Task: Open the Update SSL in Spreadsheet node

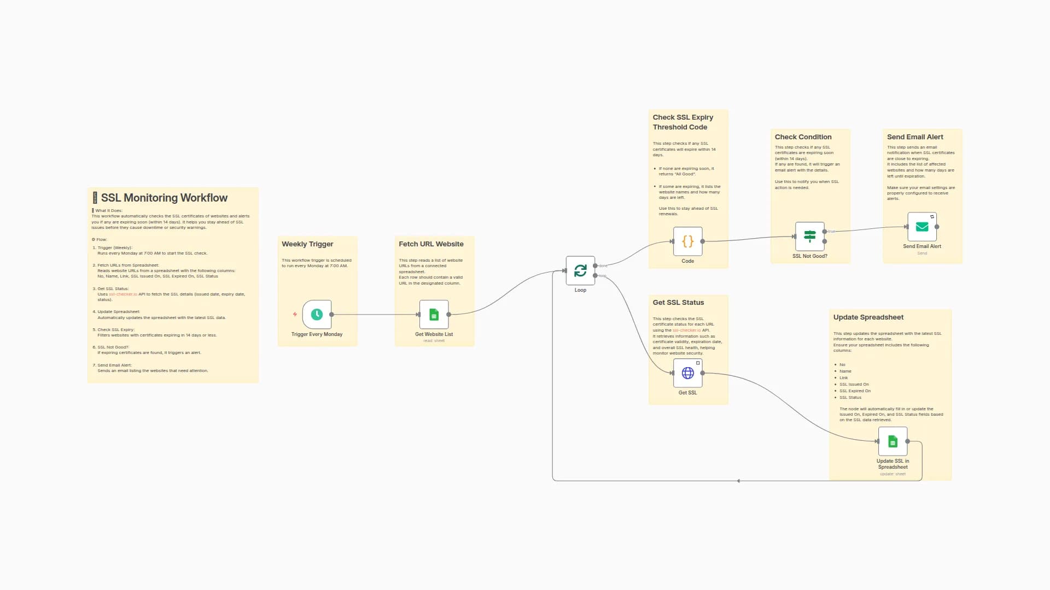Action: coord(892,441)
